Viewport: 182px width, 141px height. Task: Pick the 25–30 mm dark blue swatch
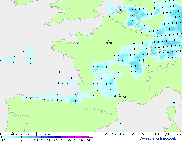[58, 137]
